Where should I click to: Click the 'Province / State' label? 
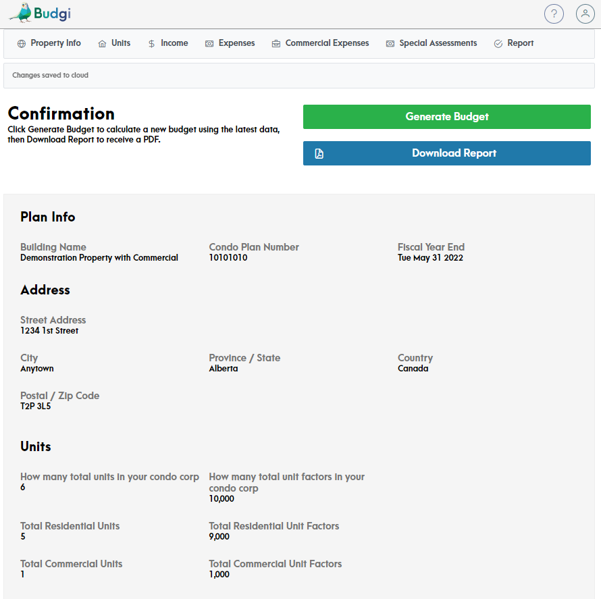[244, 358]
